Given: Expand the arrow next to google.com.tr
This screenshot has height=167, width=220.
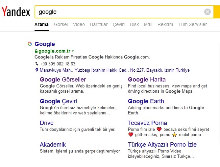Looking at the screenshot, I should point(73,51).
